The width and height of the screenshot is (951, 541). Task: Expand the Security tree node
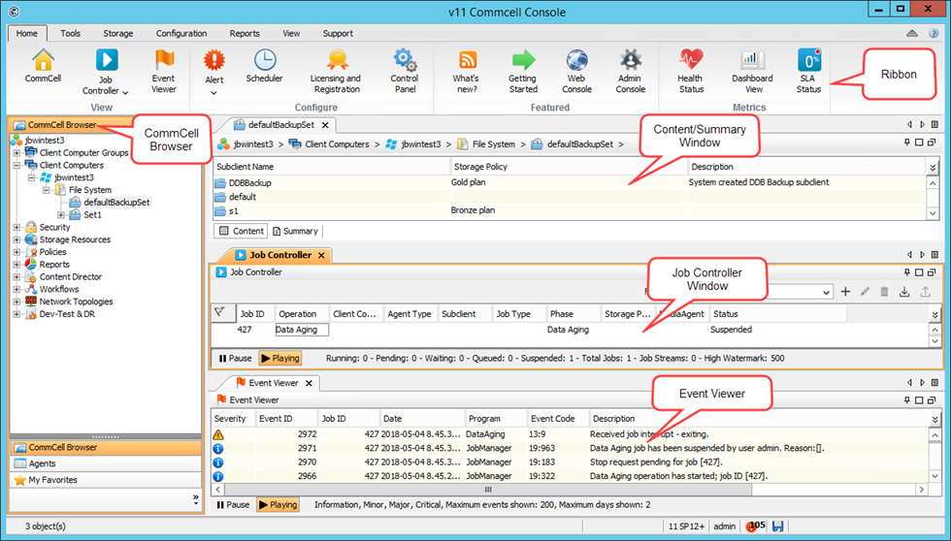(16, 227)
